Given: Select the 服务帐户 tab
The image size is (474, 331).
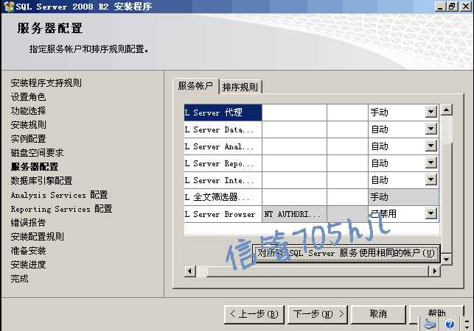Looking at the screenshot, I should pos(195,85).
